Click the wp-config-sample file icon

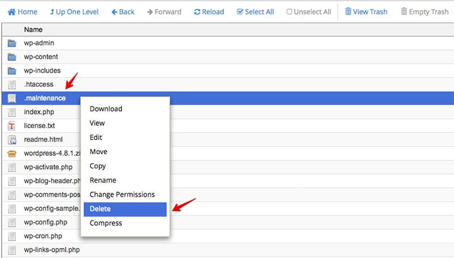coord(12,209)
